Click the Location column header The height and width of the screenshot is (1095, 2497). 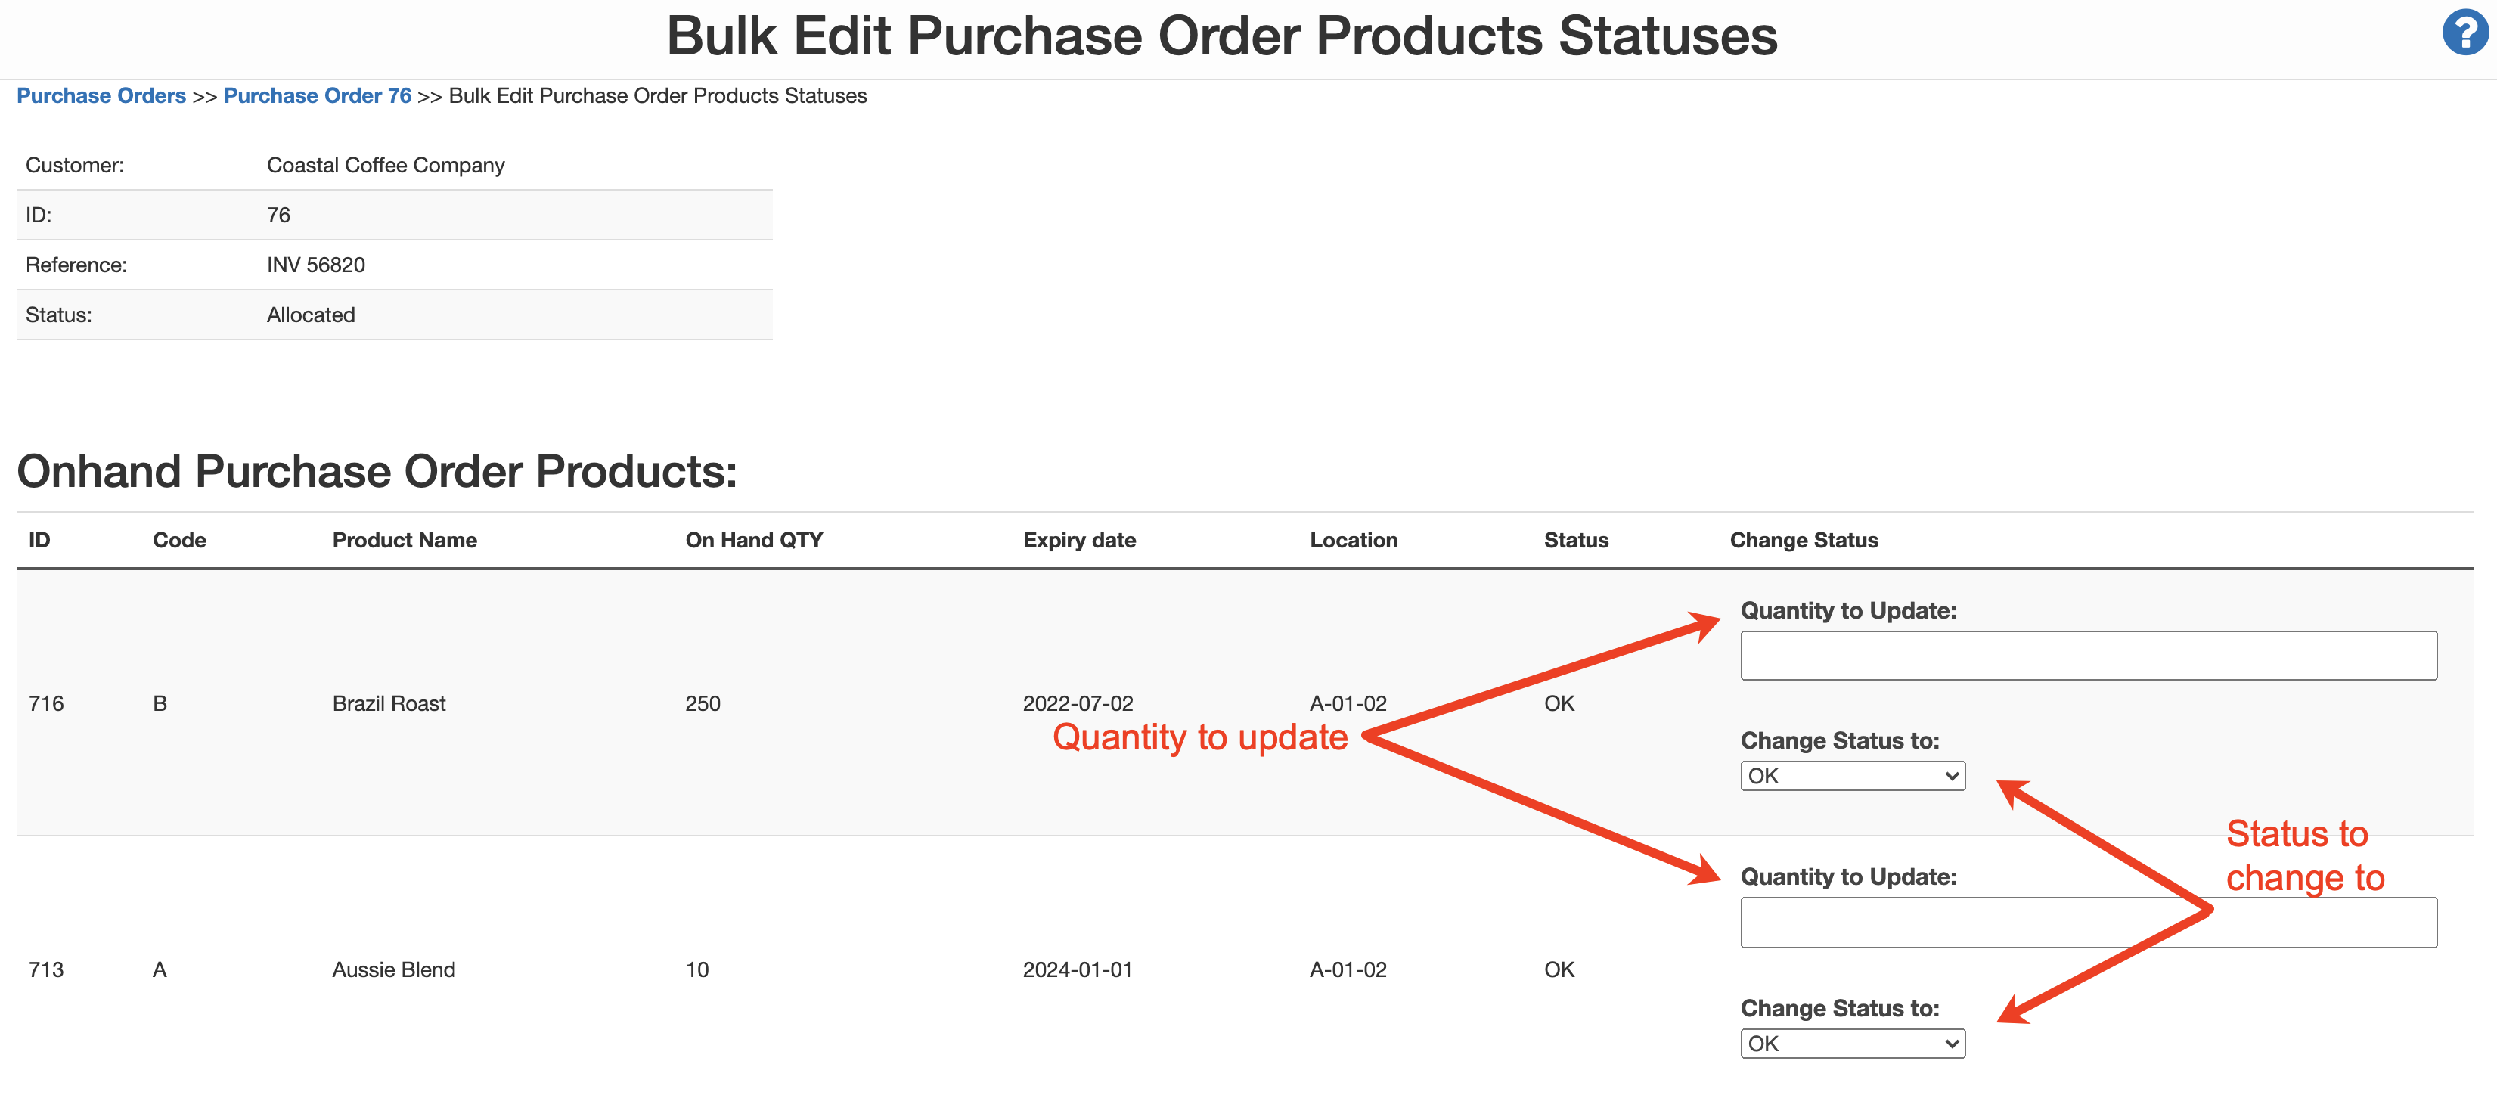[x=1353, y=541]
